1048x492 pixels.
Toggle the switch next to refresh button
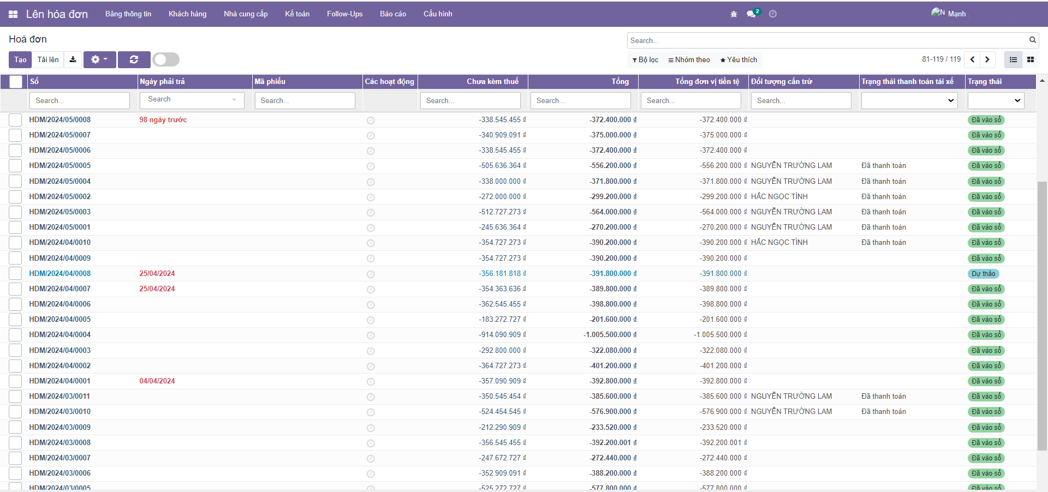pyautogui.click(x=166, y=59)
